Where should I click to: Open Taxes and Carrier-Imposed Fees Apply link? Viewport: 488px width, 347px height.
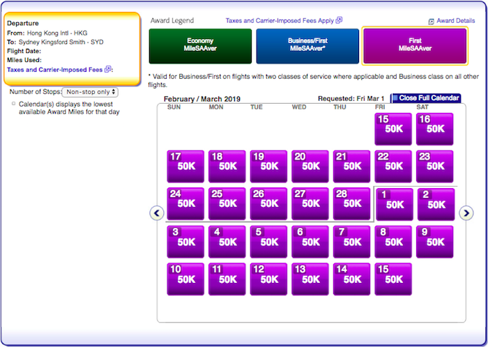(280, 20)
